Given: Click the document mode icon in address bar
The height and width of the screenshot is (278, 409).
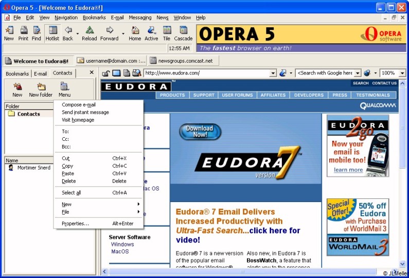Looking at the screenshot, I should tap(127, 73).
